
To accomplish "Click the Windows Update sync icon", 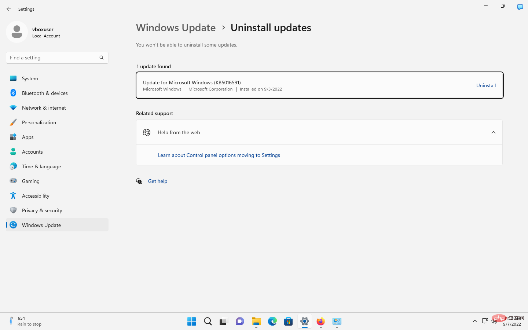I will point(13,225).
